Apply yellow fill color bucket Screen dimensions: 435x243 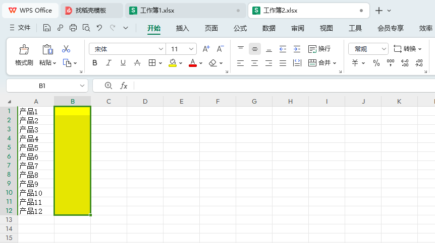point(173,63)
